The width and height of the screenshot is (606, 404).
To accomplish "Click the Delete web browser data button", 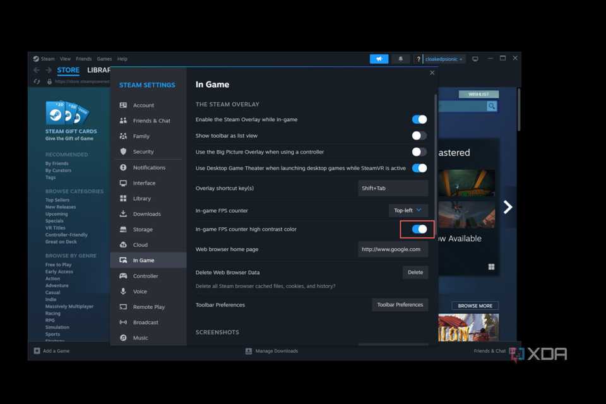I will point(415,272).
